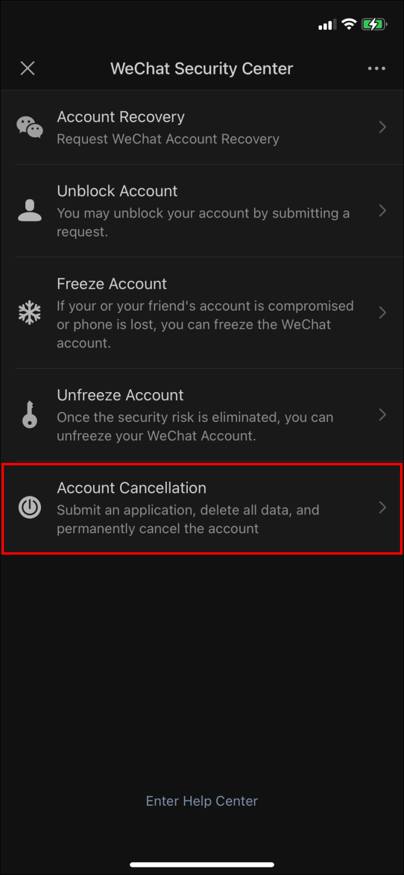Viewport: 404px width, 875px height.
Task: Expand the Account Cancellation chevron arrow
Action: [382, 508]
